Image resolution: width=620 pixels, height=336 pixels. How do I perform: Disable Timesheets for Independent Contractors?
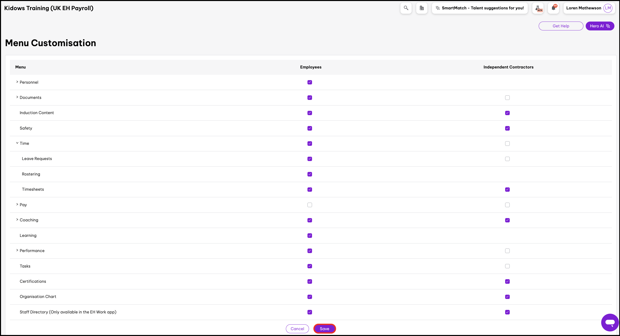[507, 189]
